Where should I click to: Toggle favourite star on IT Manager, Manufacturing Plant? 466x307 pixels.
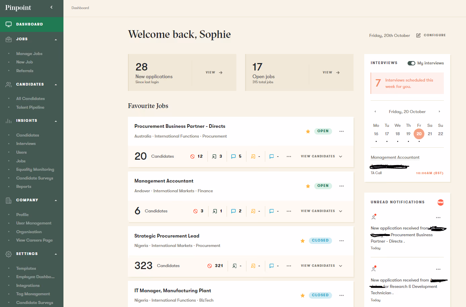point(302,295)
